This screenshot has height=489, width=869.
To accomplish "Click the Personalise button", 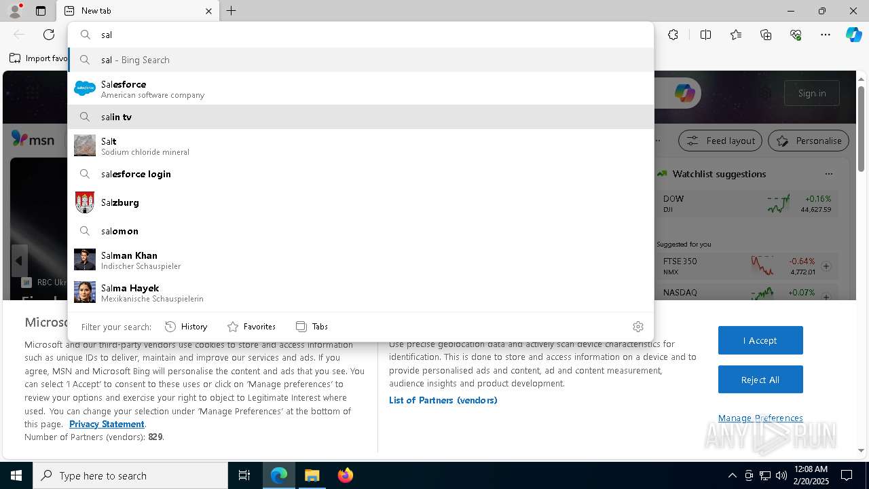I will click(x=809, y=141).
